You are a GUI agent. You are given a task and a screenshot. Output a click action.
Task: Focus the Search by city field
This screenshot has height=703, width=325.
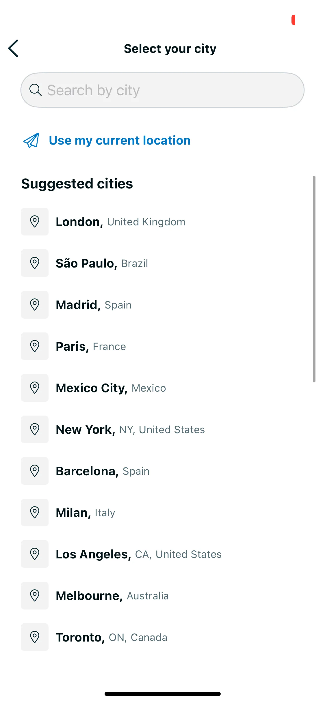coord(162,90)
